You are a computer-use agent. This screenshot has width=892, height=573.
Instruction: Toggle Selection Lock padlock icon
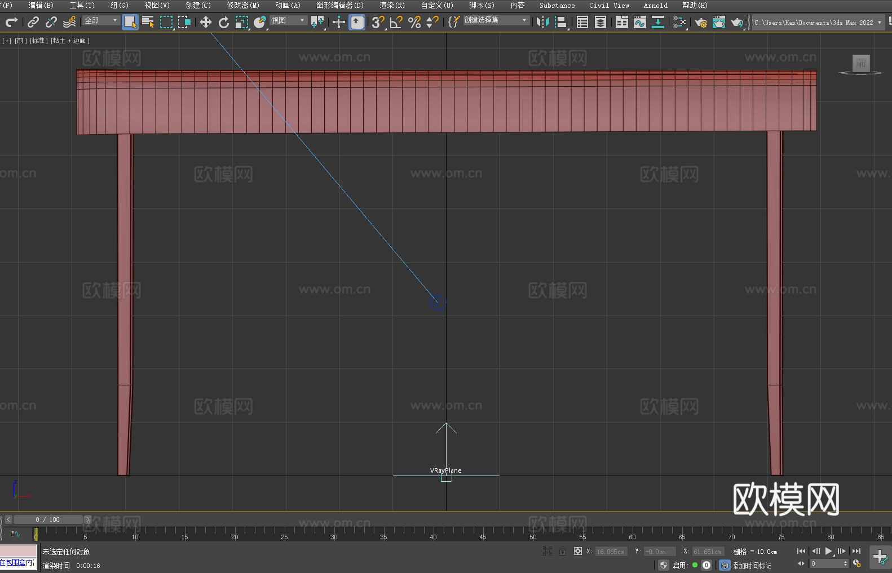[x=563, y=551]
